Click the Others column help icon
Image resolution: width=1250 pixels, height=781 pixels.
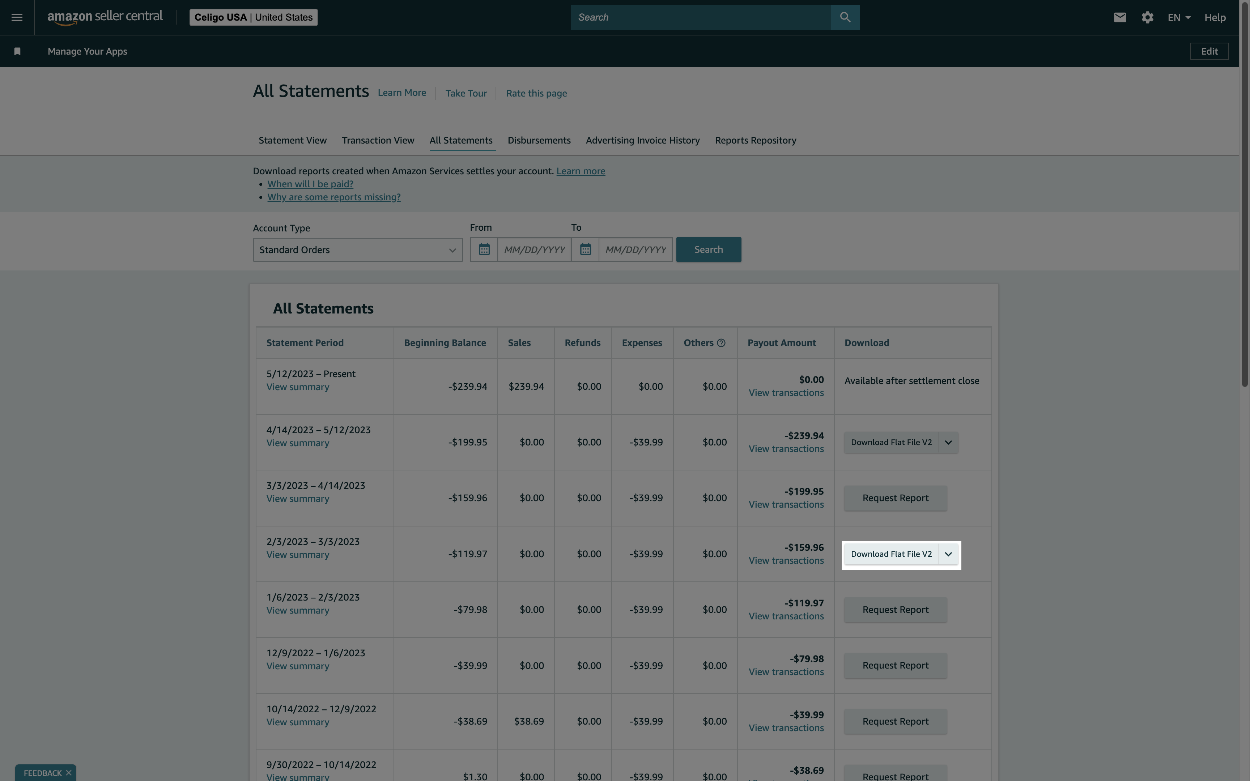click(x=721, y=343)
